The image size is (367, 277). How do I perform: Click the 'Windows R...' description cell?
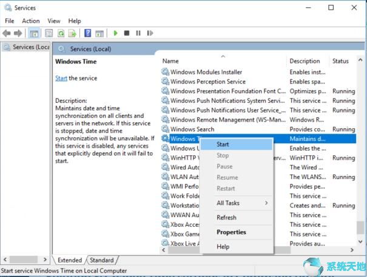tap(306, 120)
